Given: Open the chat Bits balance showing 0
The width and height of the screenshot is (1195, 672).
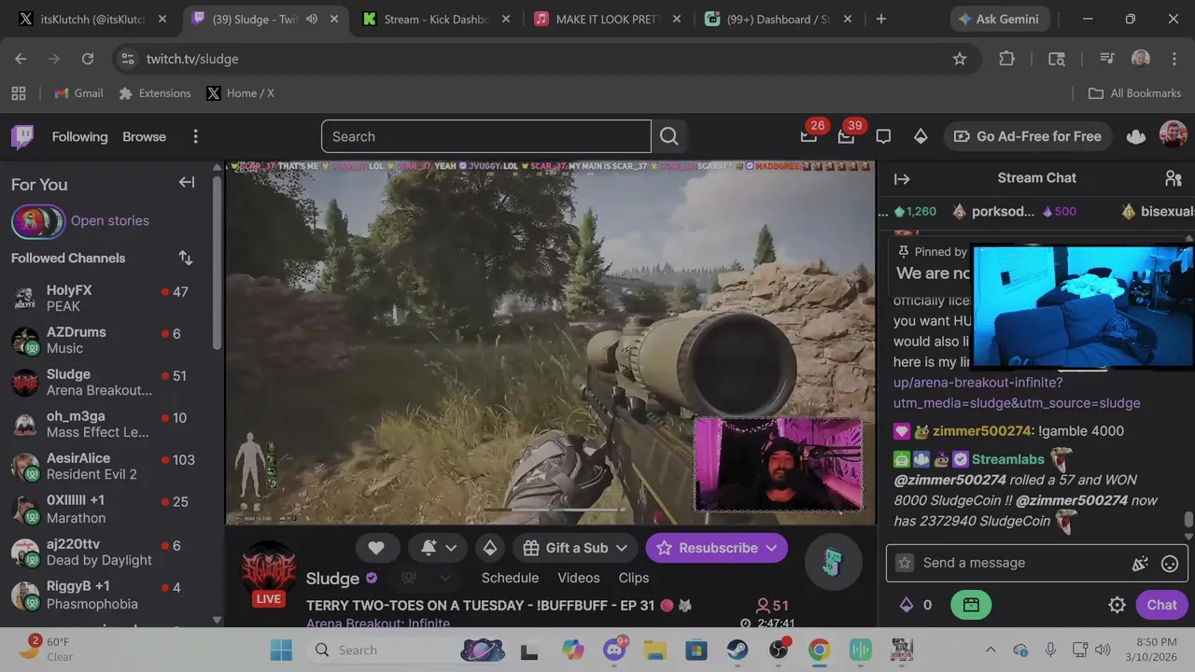Looking at the screenshot, I should point(916,605).
